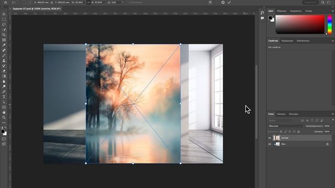Select the Crop tool
Screen dimensions: 335x188
tap(4, 35)
